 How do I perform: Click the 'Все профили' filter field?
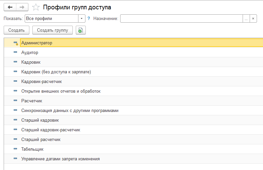click(x=51, y=19)
